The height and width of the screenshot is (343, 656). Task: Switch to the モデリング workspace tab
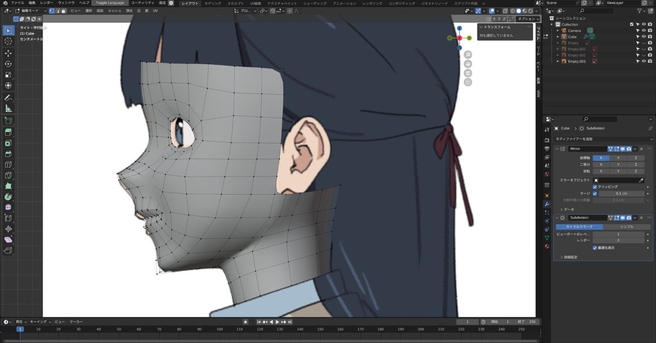click(x=213, y=3)
